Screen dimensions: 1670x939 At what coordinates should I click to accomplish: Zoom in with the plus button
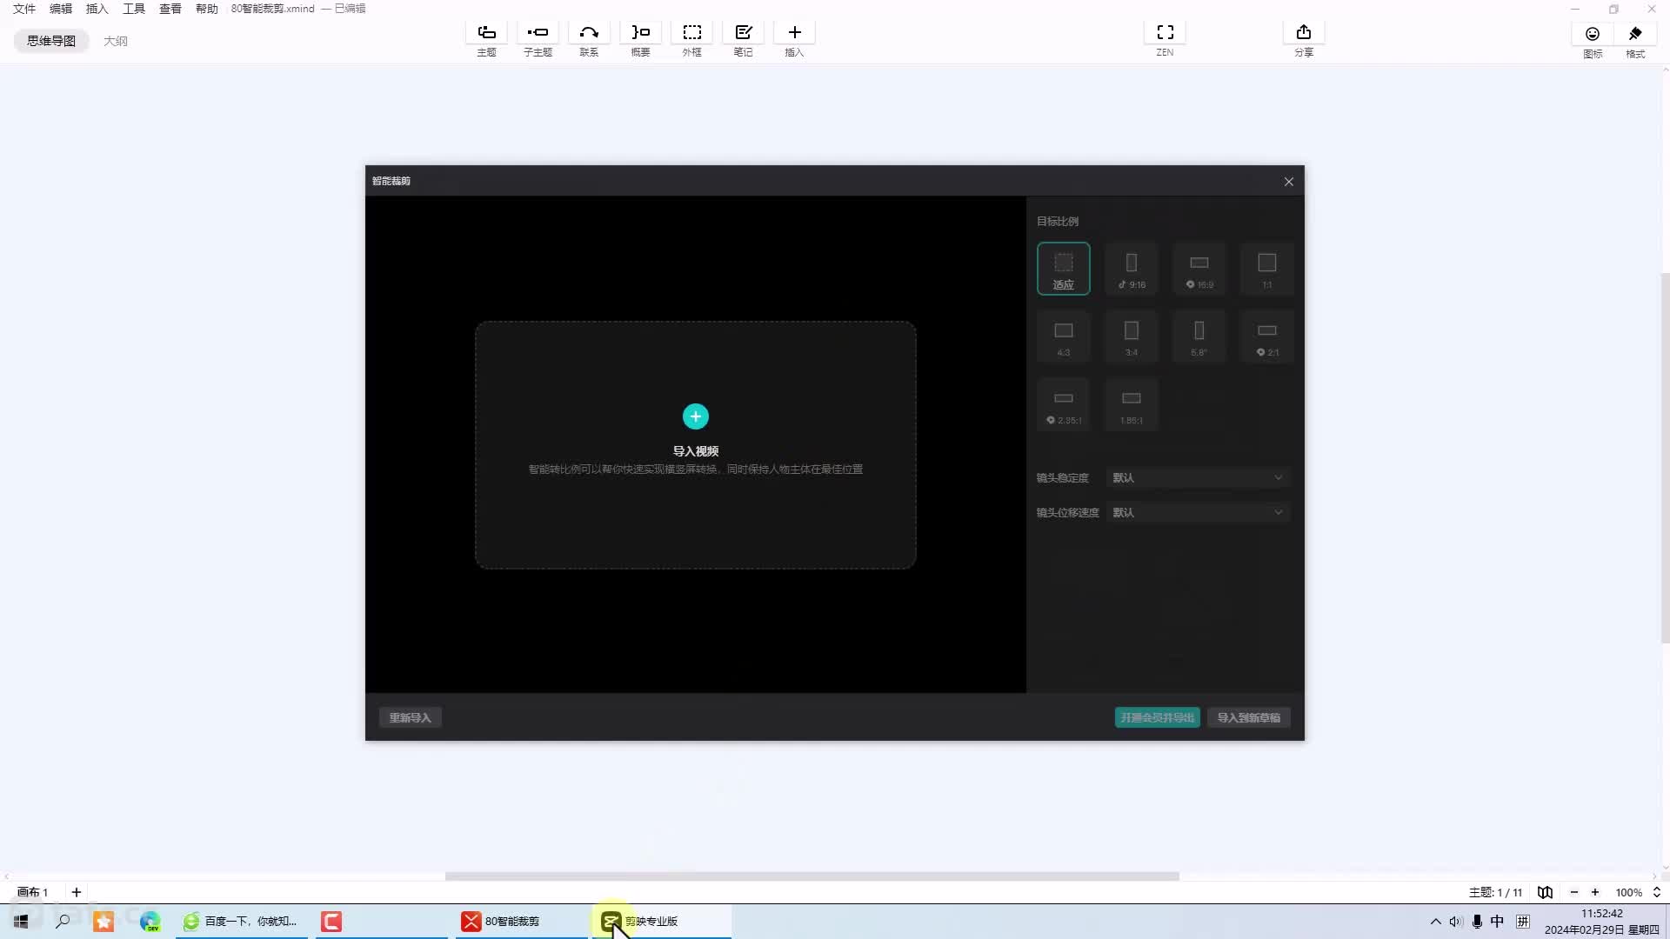tap(1595, 892)
